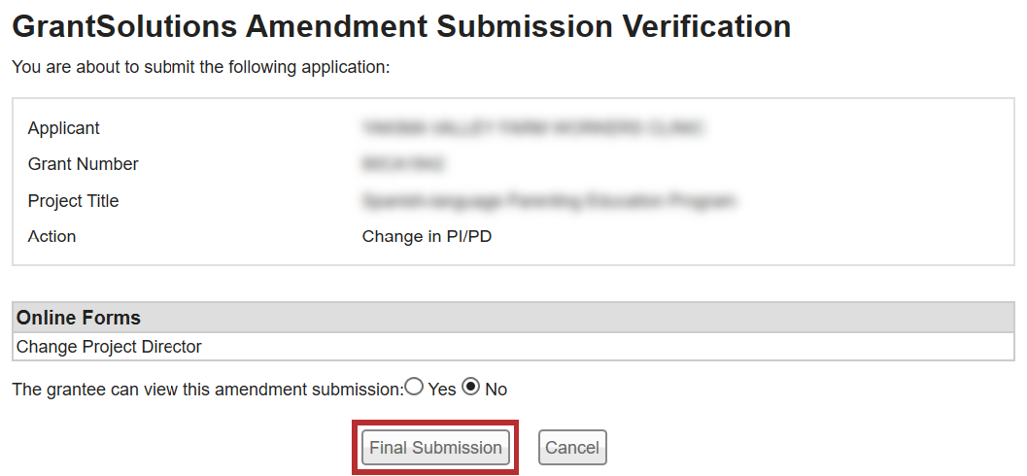
Task: Click the blurred grant number value
Action: point(403,164)
